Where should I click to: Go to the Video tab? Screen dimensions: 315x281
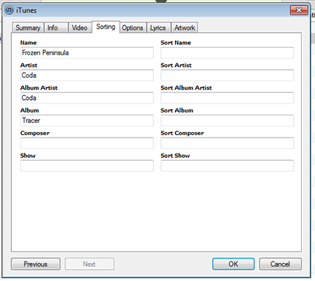coord(80,28)
